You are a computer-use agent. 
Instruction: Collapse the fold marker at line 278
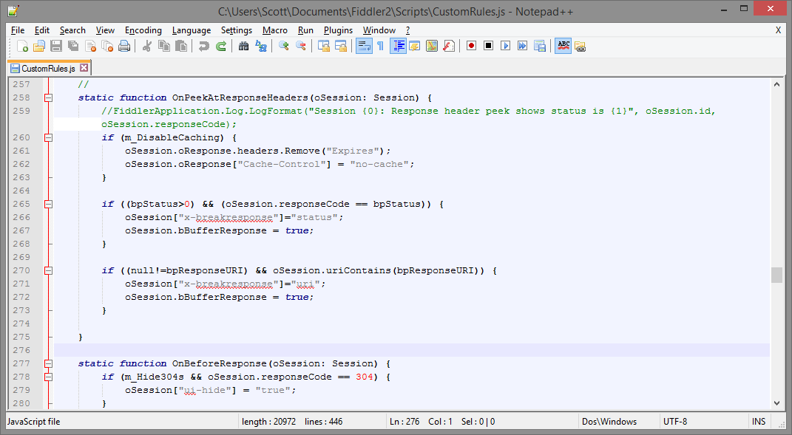49,377
